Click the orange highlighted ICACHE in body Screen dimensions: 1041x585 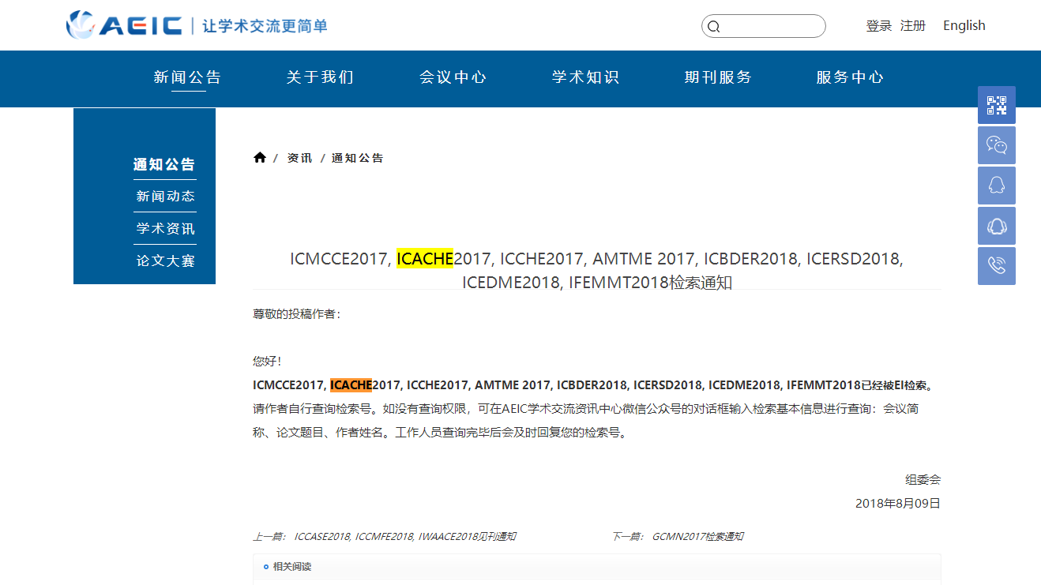[351, 385]
